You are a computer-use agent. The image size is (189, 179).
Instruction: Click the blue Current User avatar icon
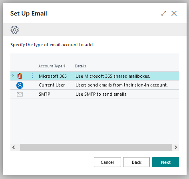20,85
